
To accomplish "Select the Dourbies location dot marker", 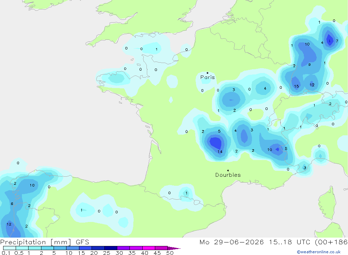I will [228, 170].
